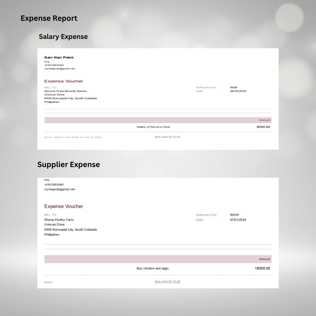Click the Salary Expense heading
316x316 pixels.
click(x=63, y=37)
